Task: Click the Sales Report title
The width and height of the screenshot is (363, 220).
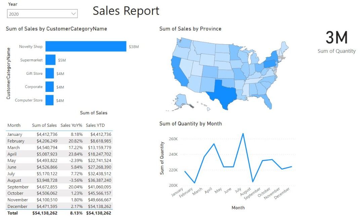Action: pos(126,11)
